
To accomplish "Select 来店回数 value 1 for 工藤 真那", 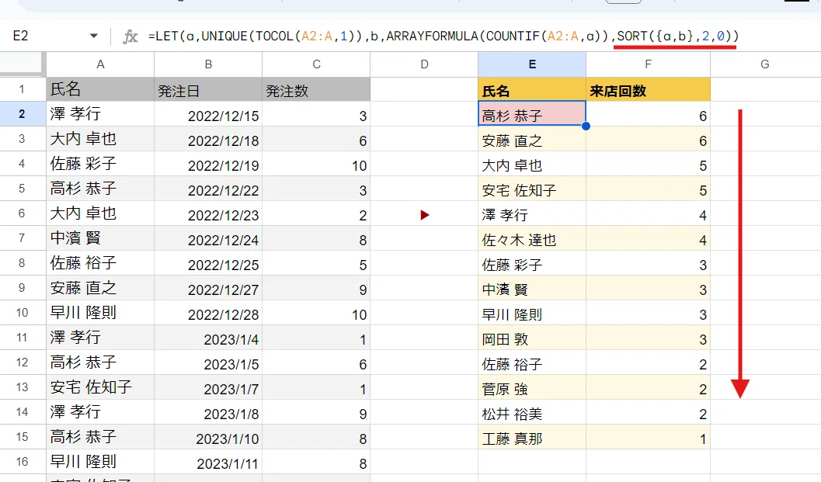I will tap(649, 438).
